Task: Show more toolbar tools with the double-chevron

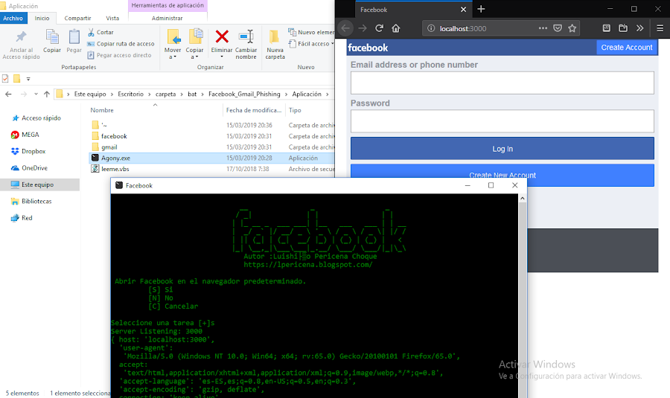Action: click(639, 28)
